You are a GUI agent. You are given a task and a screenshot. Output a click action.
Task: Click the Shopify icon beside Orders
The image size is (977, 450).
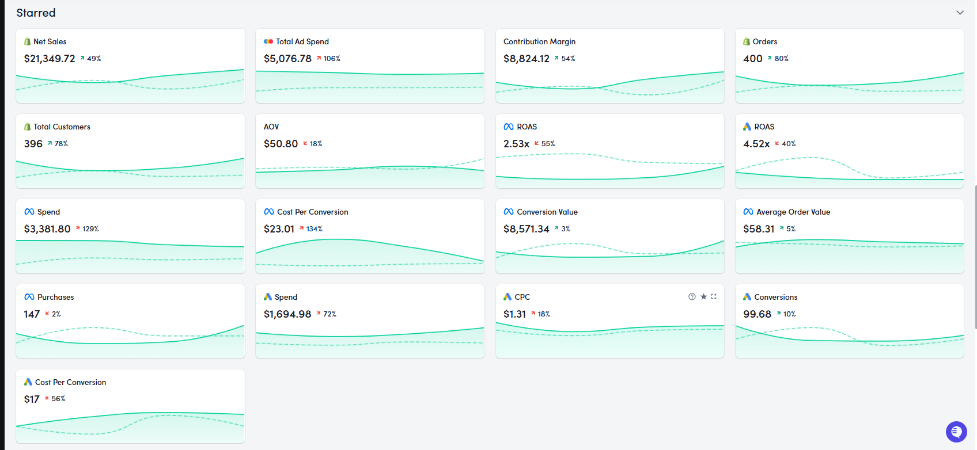click(747, 42)
